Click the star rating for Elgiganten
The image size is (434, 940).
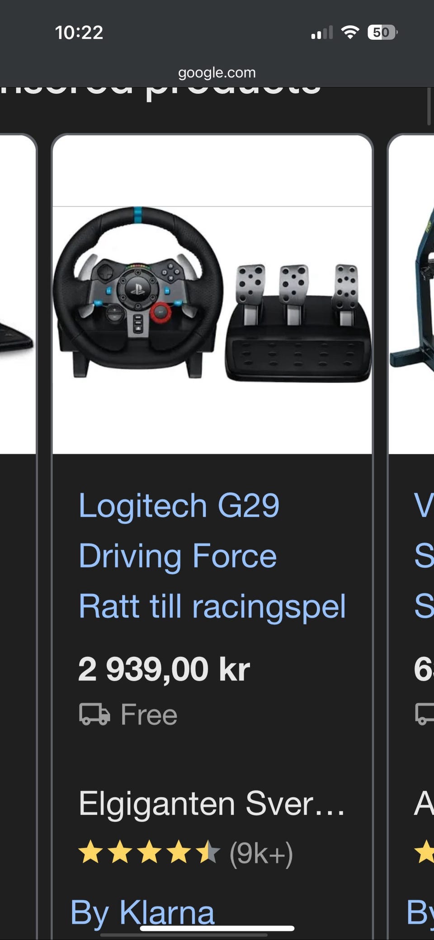tap(149, 852)
